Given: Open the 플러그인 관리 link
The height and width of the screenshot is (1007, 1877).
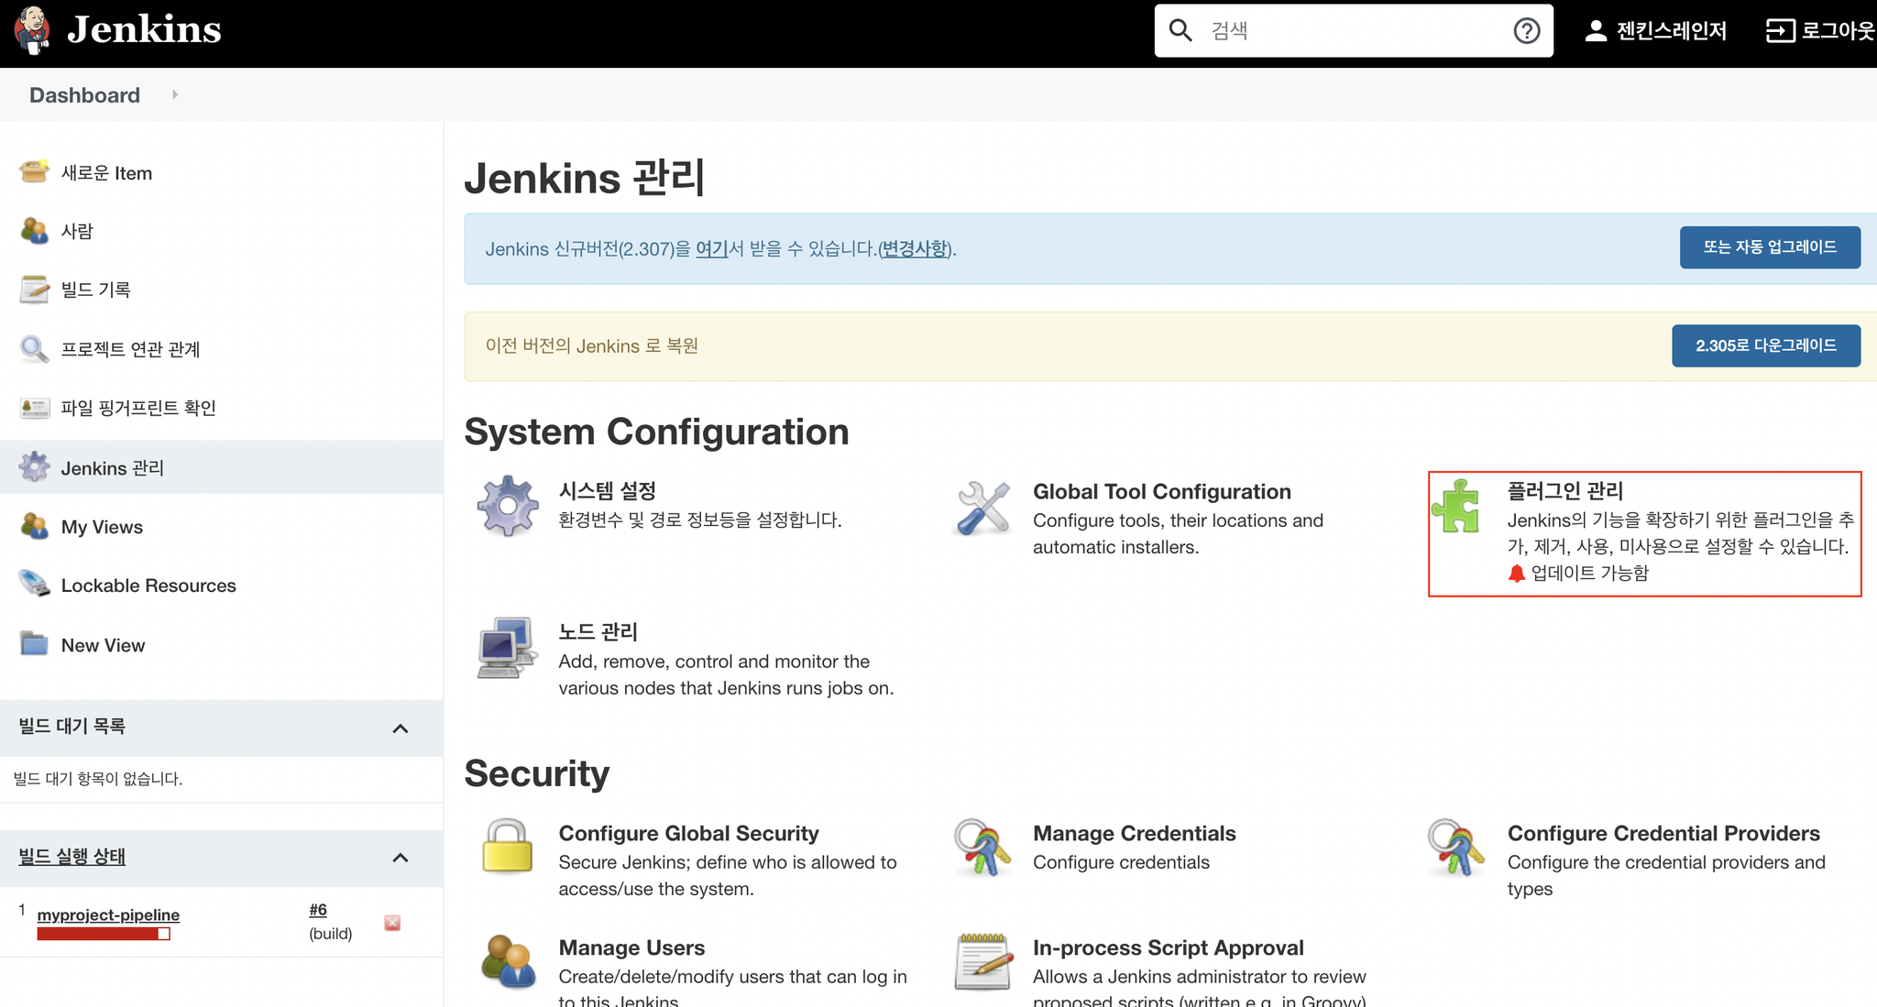Looking at the screenshot, I should [1564, 491].
